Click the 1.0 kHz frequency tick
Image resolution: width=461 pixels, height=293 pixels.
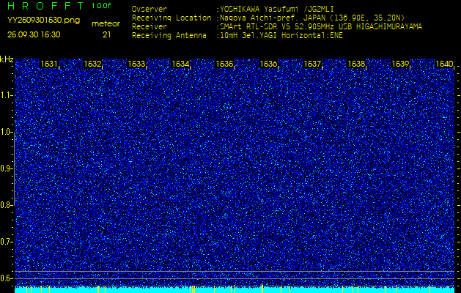coord(7,132)
